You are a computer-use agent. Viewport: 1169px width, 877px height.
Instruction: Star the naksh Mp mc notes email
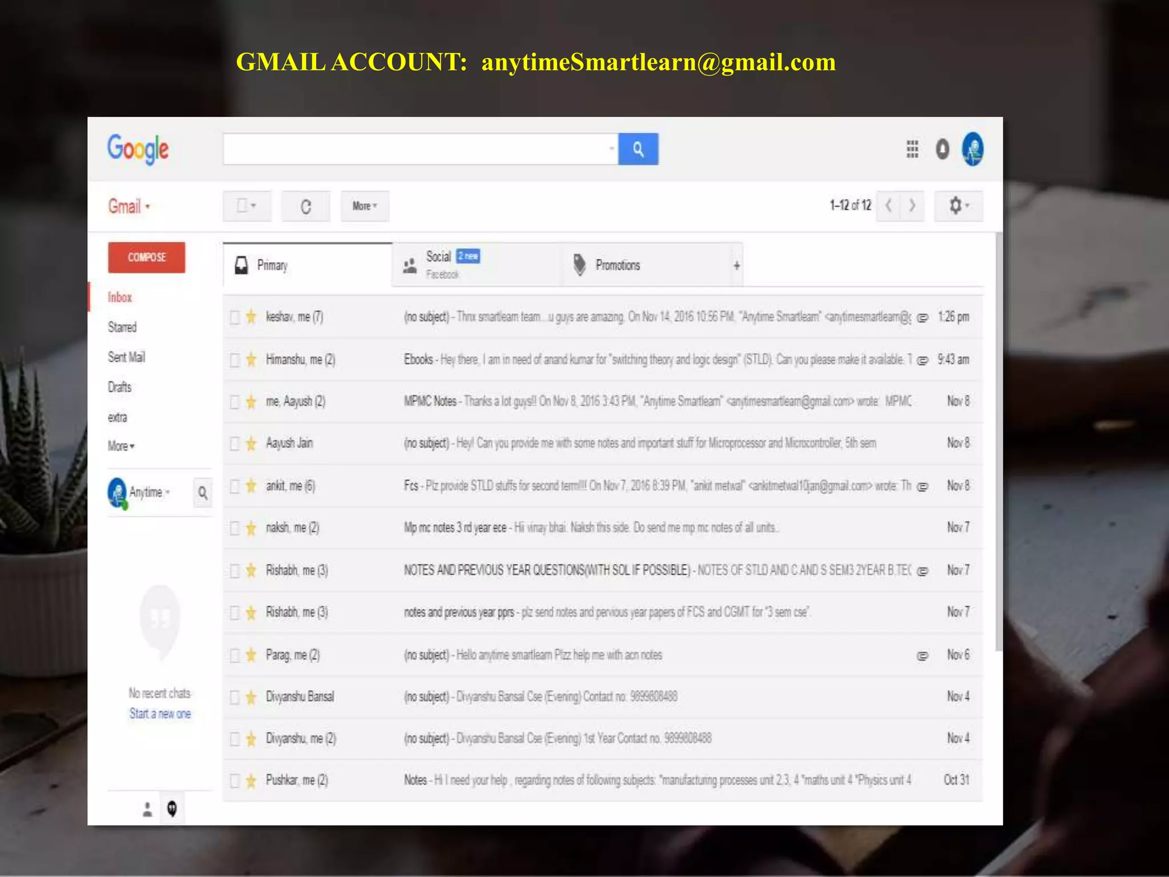251,528
